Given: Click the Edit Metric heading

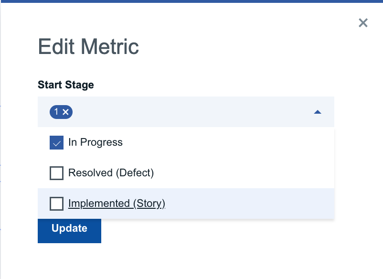Looking at the screenshot, I should coord(88,46).
